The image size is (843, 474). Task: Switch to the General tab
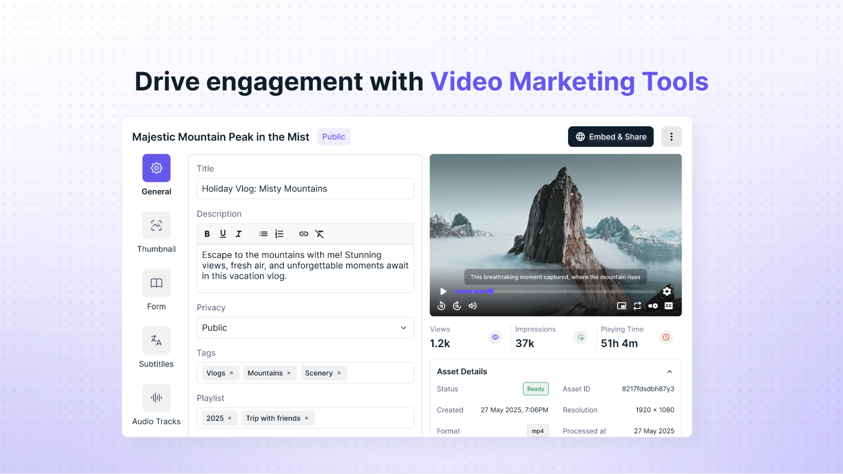pyautogui.click(x=156, y=168)
